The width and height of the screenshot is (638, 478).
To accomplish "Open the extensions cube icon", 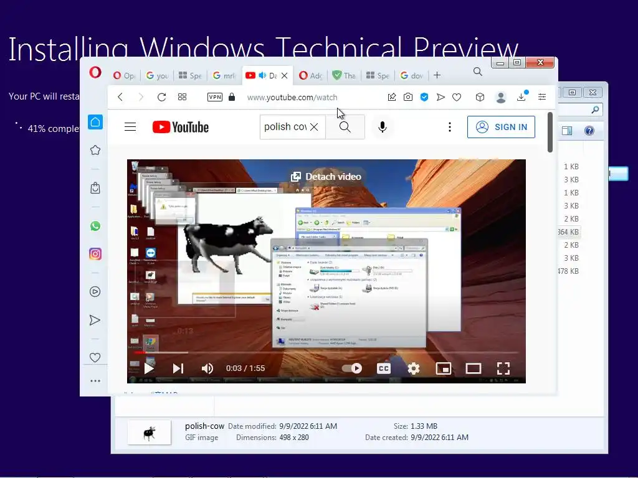I will tap(480, 97).
